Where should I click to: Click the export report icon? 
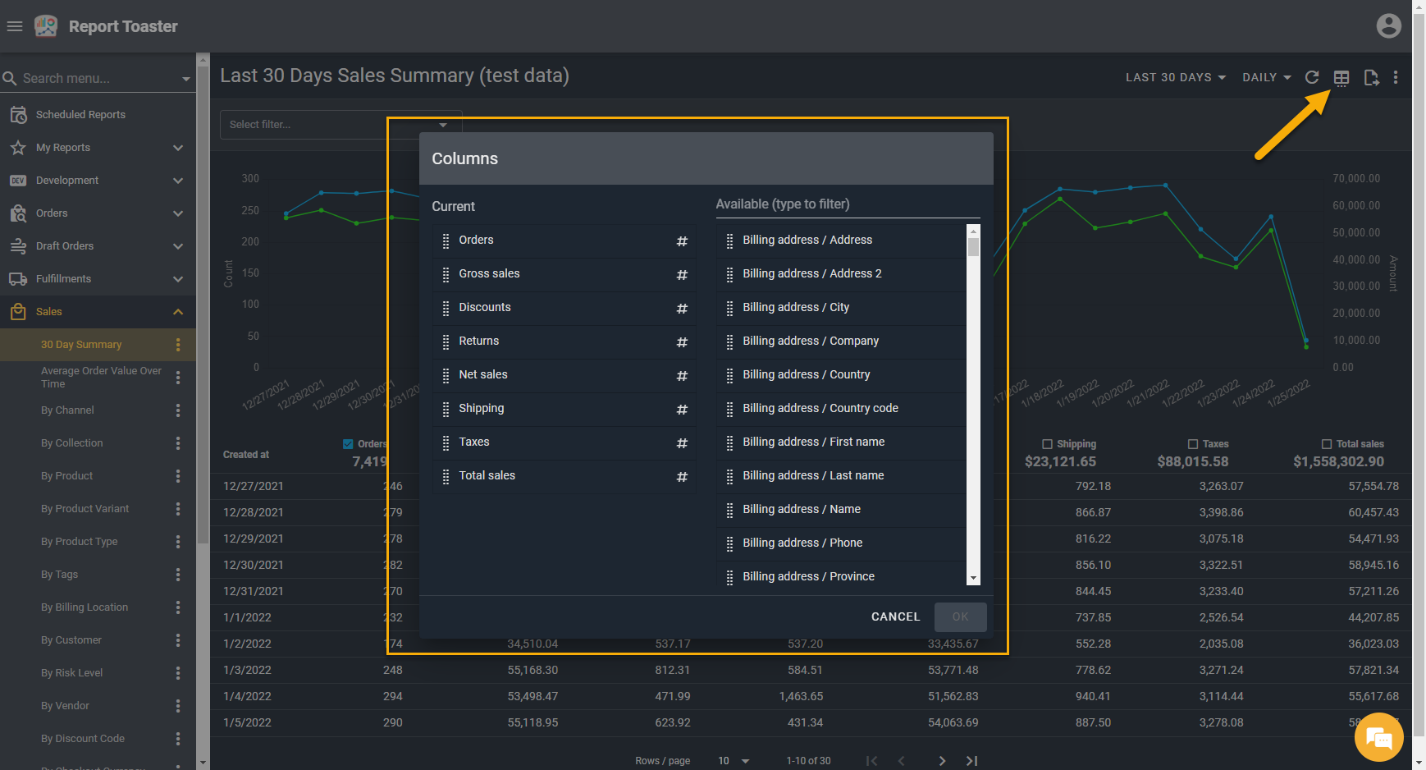point(1371,77)
